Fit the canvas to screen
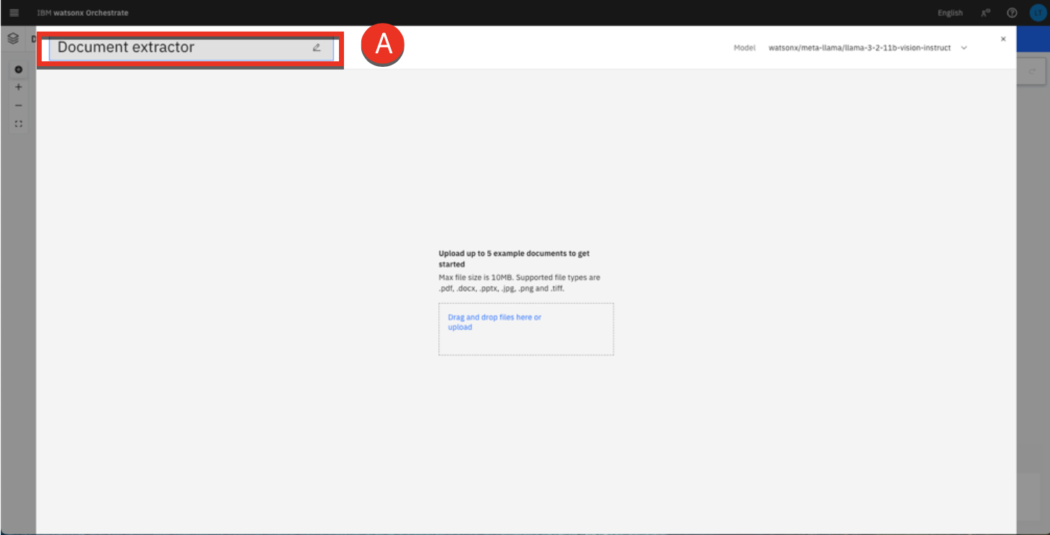Image resolution: width=1050 pixels, height=535 pixels. tap(19, 124)
